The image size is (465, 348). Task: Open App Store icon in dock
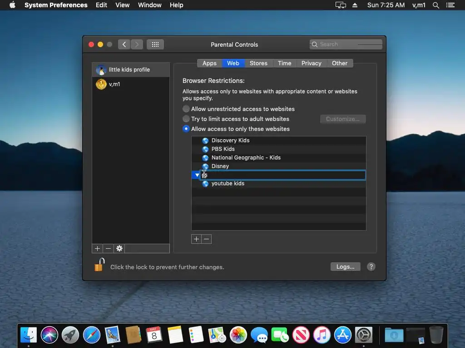point(343,335)
